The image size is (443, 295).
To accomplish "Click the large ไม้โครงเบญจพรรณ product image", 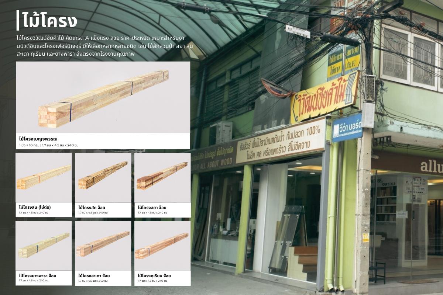I will tap(103, 97).
